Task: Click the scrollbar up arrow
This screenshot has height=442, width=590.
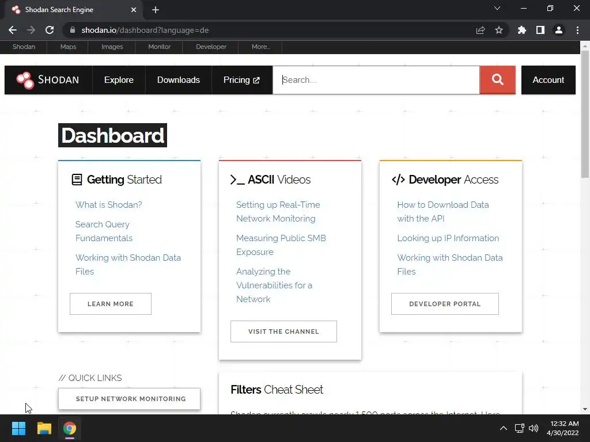Action: pos(585,46)
